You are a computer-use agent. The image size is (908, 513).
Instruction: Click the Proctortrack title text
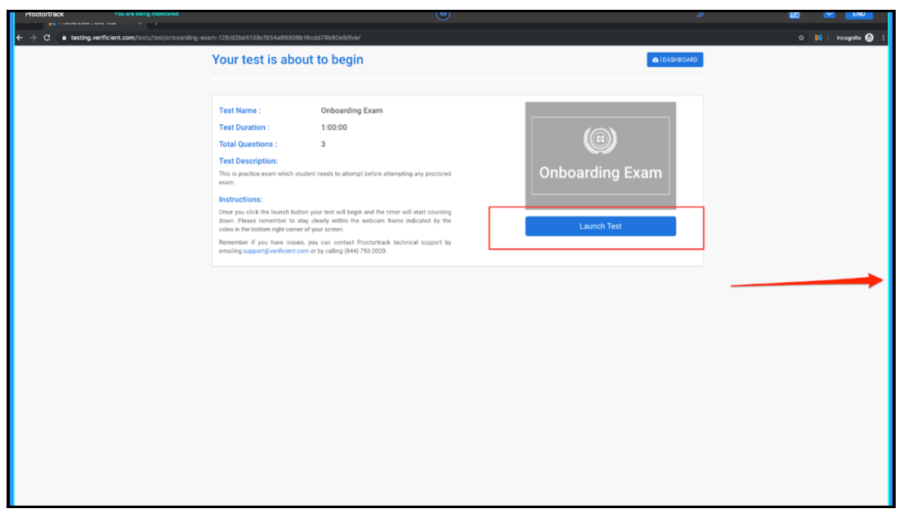tap(44, 14)
